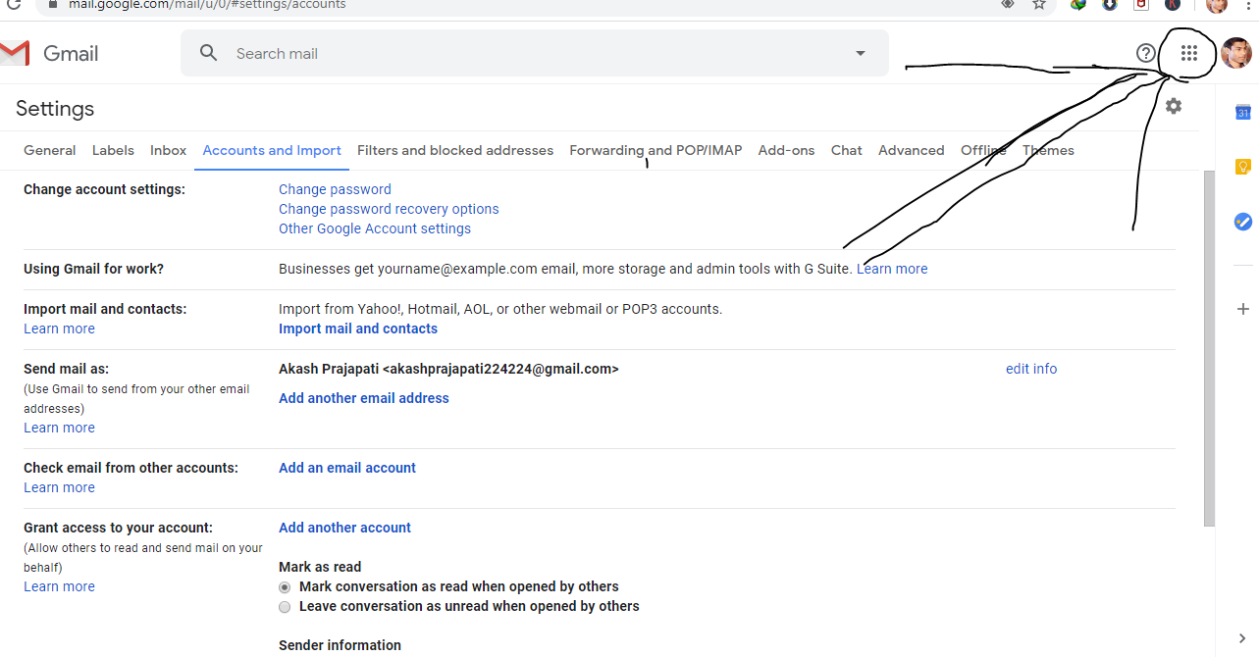
Task: Go to the Add-ons tab
Action: [x=786, y=150]
